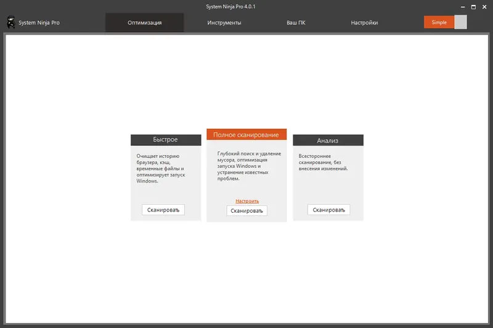
Task: Start the Быстрое scan with Сканировать
Action: 163,210
